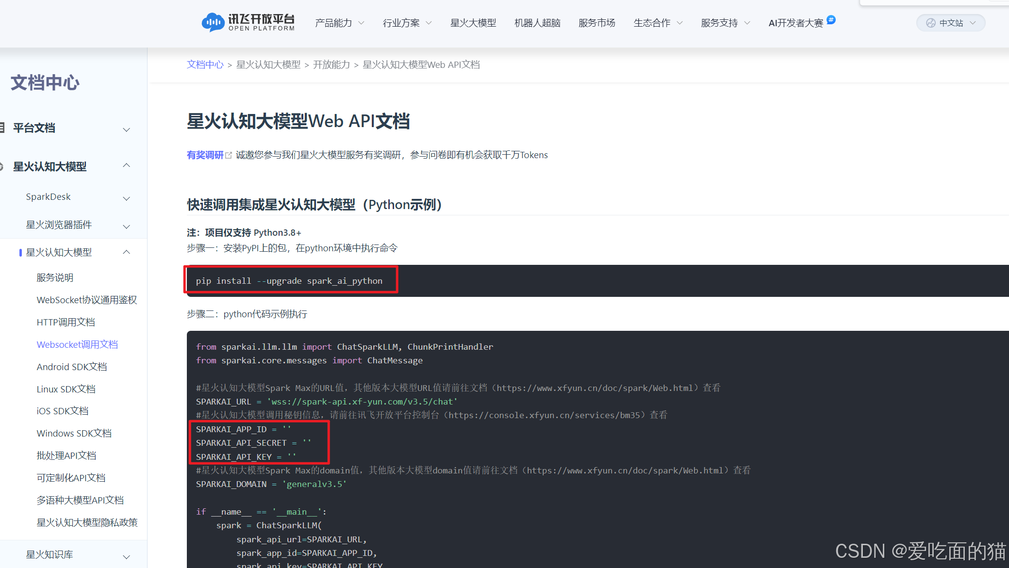The width and height of the screenshot is (1009, 568).
Task: Open the 产品能力 dropdown menu
Action: [339, 23]
